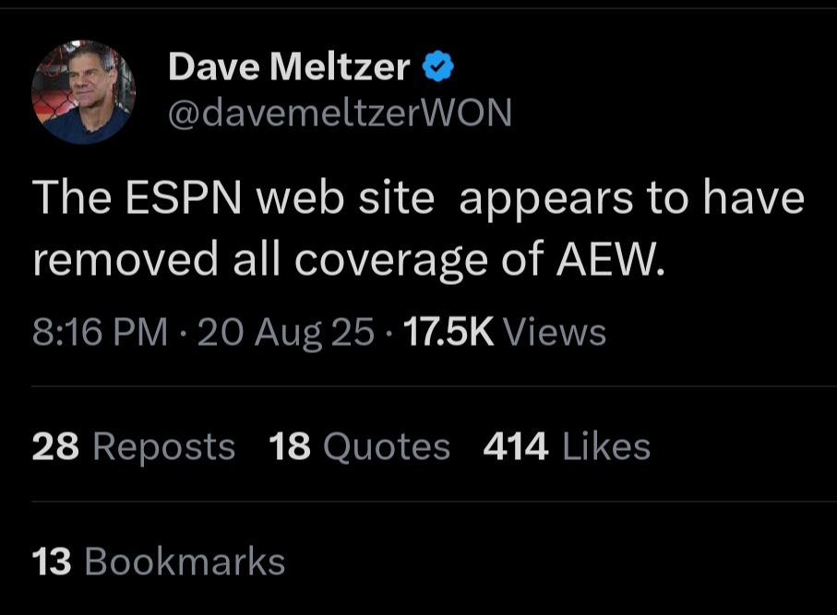Show the Reposts list
The height and width of the screenshot is (615, 837).
(164, 447)
